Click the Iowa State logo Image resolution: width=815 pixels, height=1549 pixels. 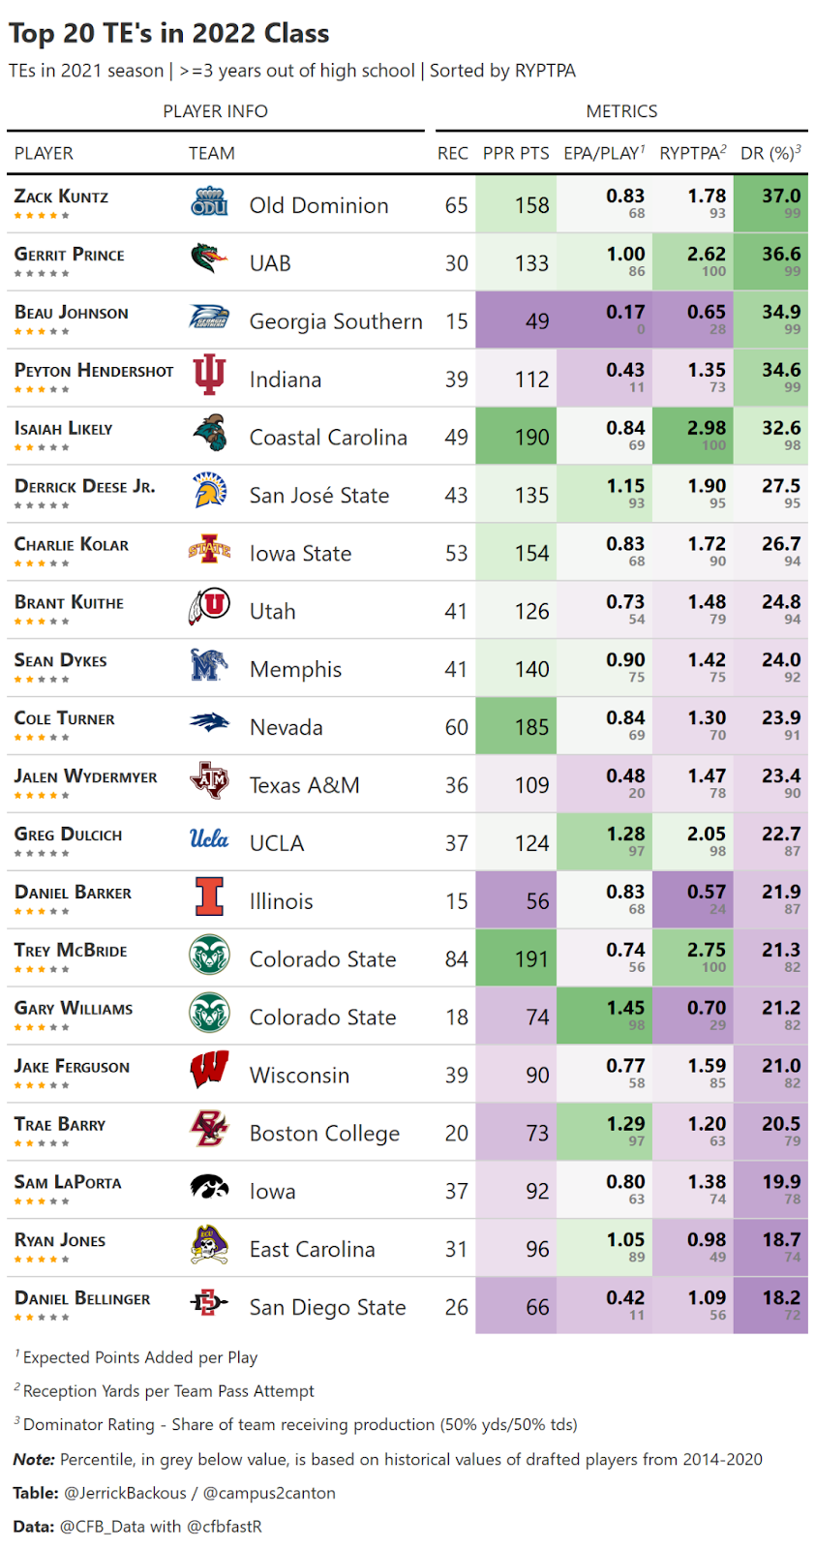(x=209, y=550)
